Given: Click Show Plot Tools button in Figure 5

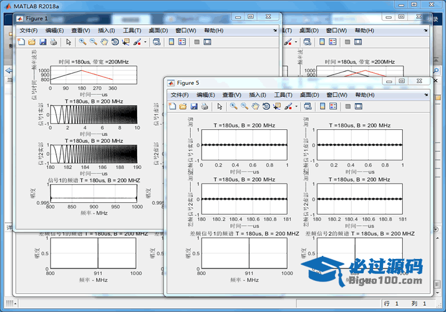Looking at the screenshot, I should point(359,107).
